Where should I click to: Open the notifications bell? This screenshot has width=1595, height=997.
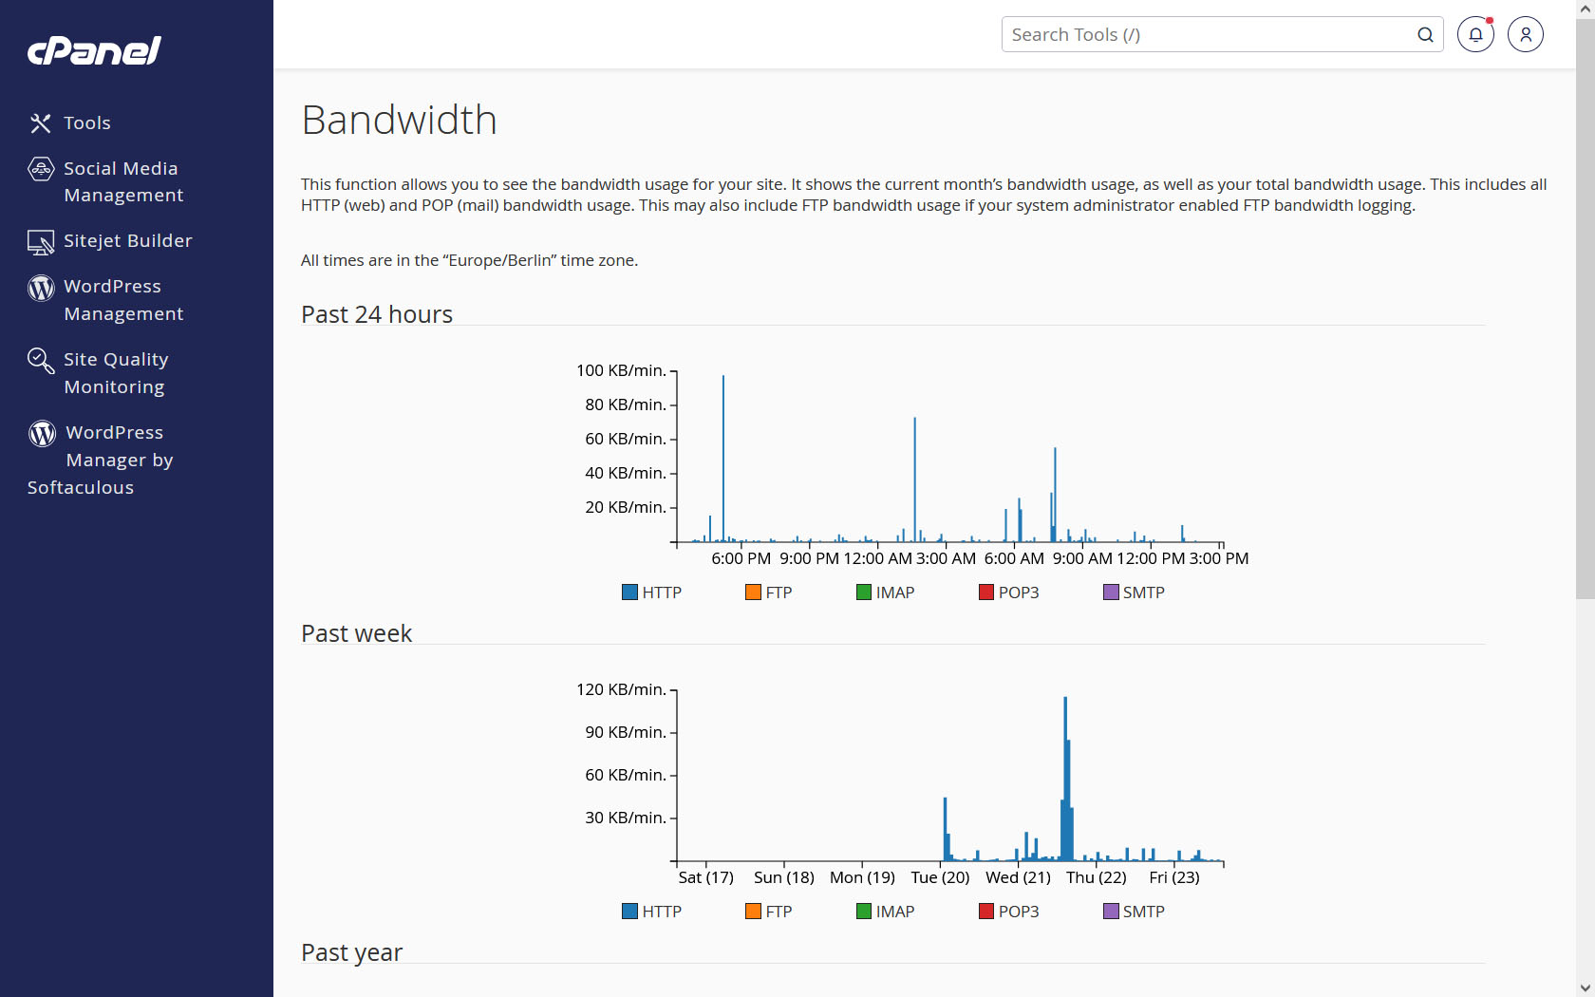point(1475,34)
